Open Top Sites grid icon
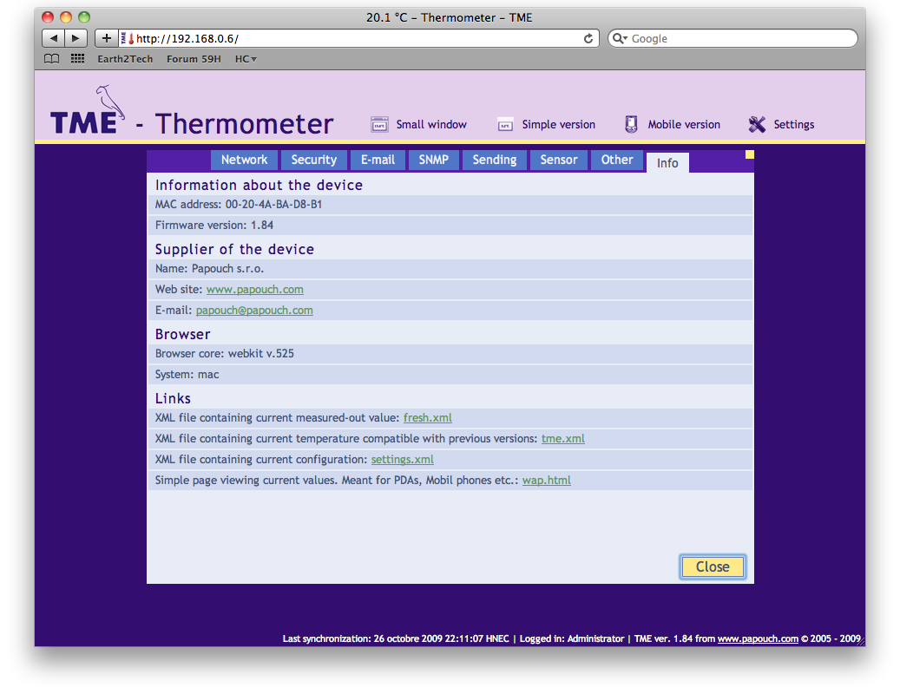 coord(77,58)
